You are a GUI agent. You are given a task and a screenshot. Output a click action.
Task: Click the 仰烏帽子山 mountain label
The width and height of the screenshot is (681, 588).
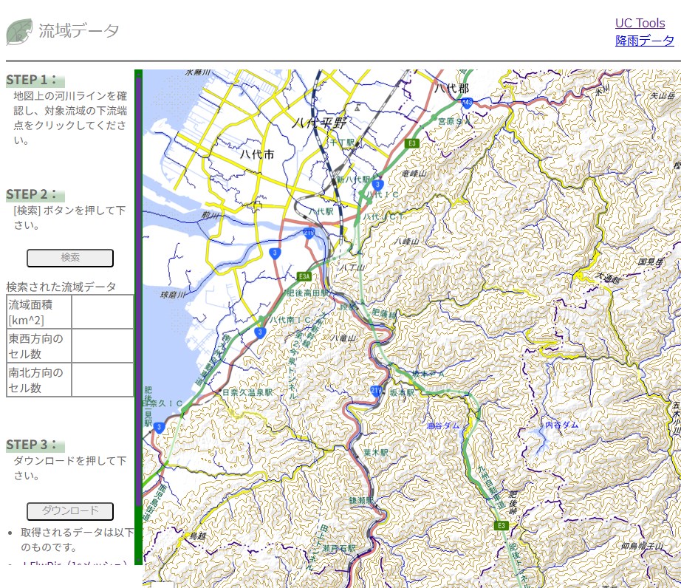(642, 546)
